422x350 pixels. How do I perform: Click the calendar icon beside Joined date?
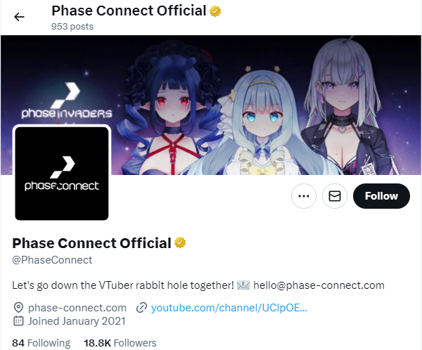18,321
